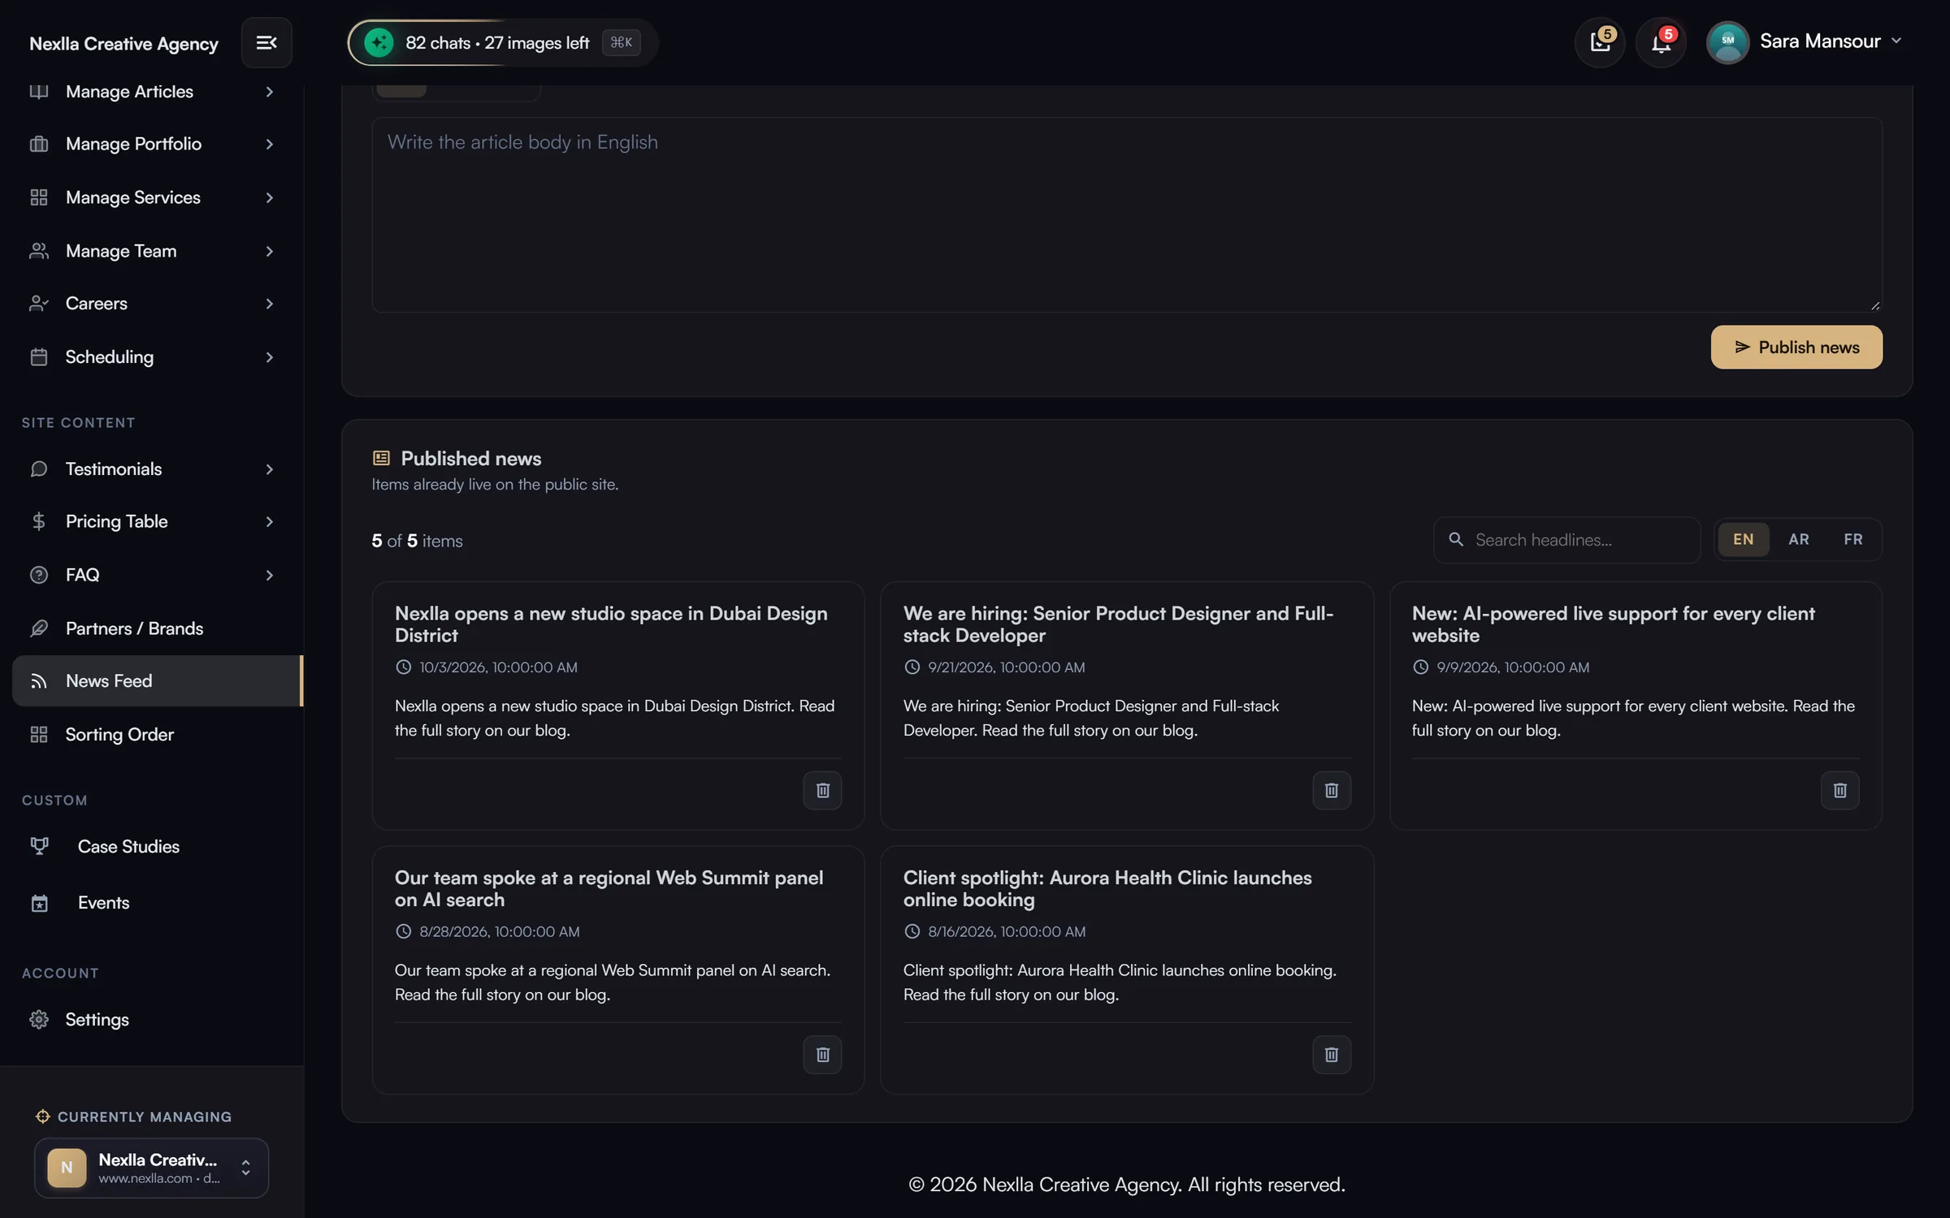Screen dimensions: 1950x1218
Task: Expand the Manage Services chevron
Action: coord(269,197)
